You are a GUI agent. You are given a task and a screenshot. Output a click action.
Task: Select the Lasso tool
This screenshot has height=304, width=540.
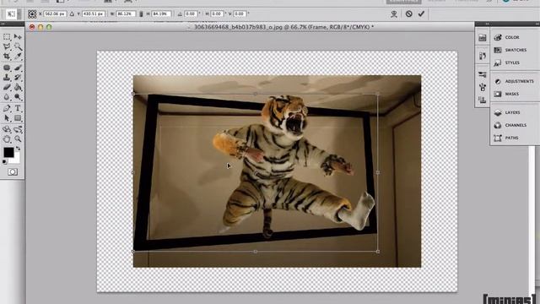click(x=7, y=46)
